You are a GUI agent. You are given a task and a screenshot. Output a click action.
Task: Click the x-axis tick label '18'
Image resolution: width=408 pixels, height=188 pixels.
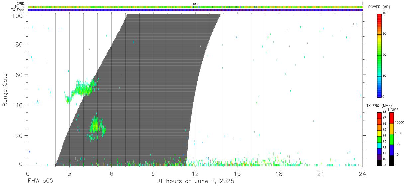point(279,174)
